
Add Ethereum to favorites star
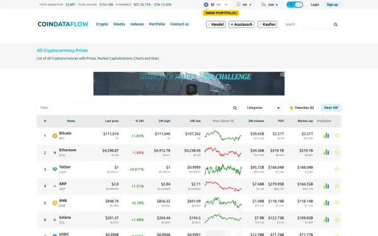(337, 152)
